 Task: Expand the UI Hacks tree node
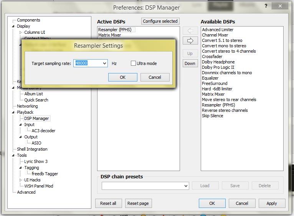[x=21, y=180]
